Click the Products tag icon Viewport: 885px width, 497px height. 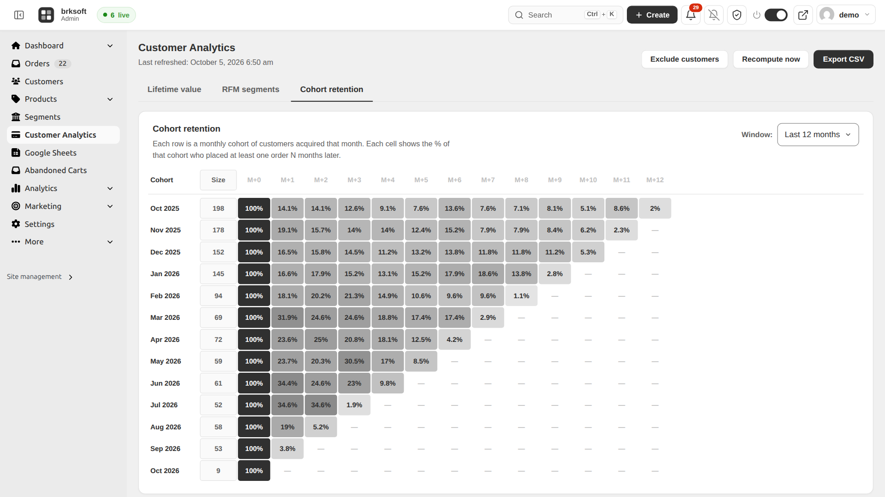(16, 99)
